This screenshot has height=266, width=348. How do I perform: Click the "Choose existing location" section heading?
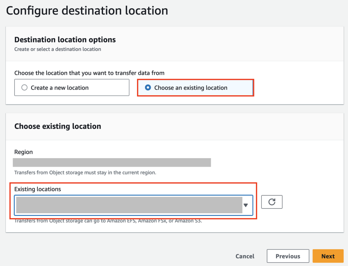57,126
